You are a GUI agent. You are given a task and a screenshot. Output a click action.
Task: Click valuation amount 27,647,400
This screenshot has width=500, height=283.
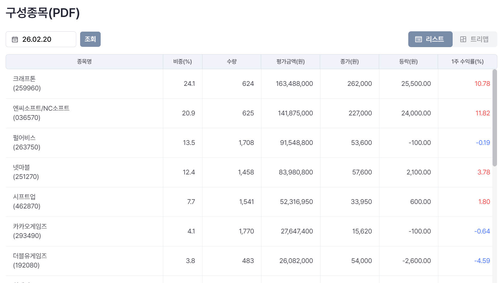297,231
